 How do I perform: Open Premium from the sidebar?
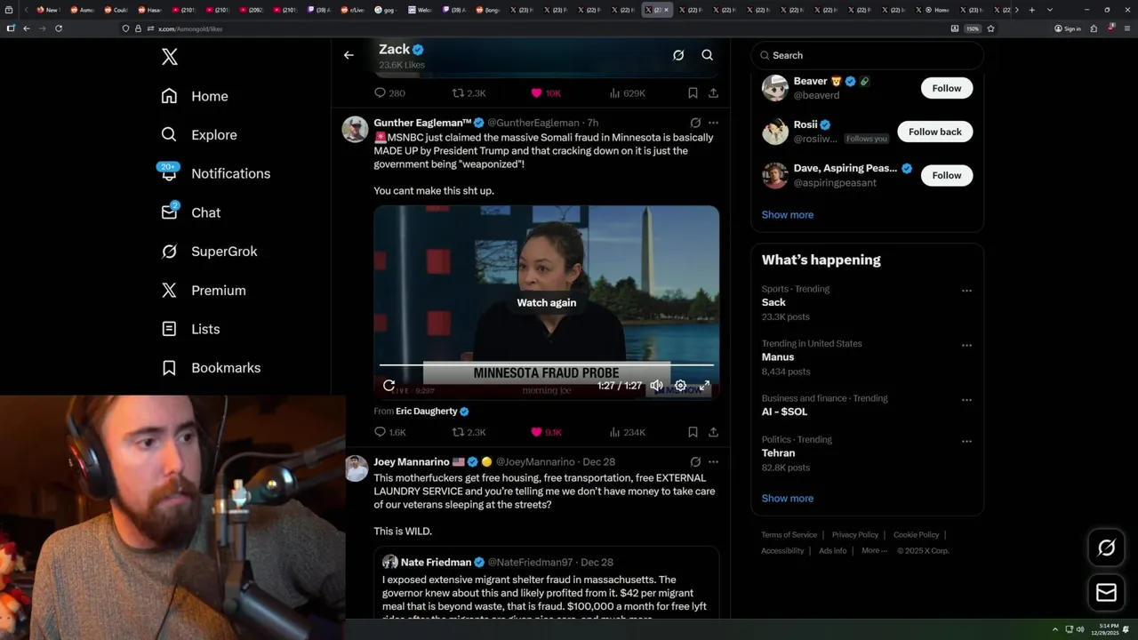tap(204, 291)
